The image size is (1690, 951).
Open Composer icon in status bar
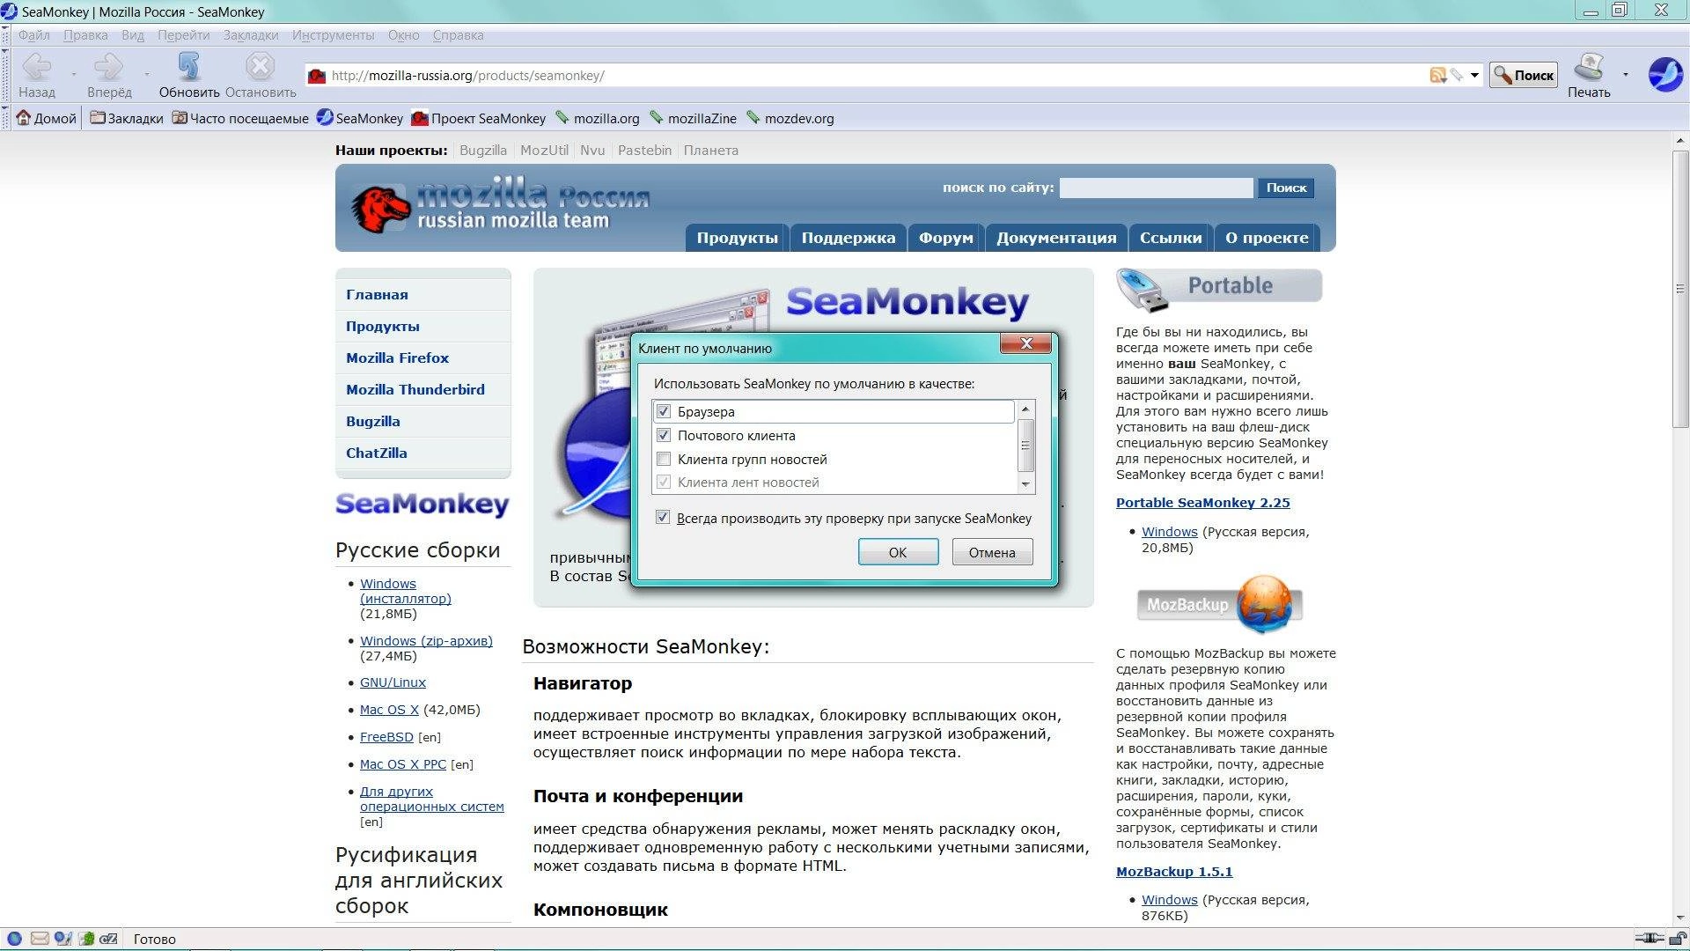tap(62, 939)
